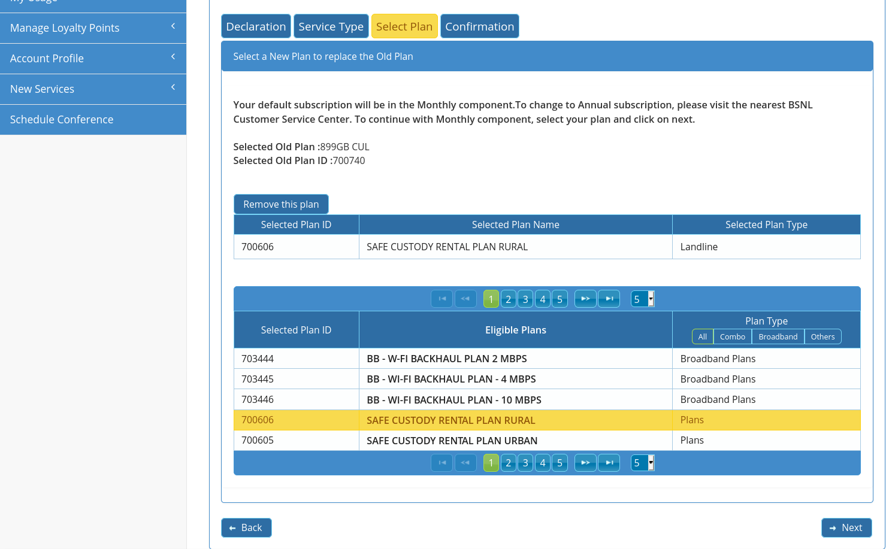Switch to the Service Type tab
The height and width of the screenshot is (549, 886).
pos(331,27)
